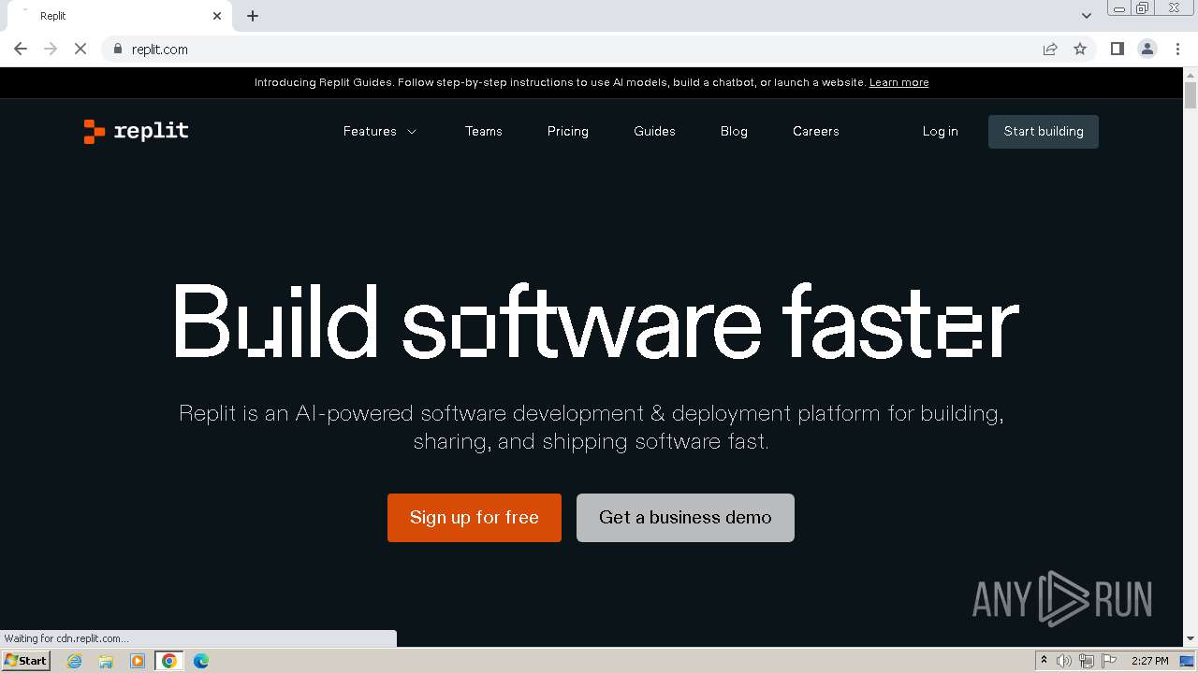Show hidden tray icons arrow
The height and width of the screenshot is (673, 1198).
click(1045, 661)
